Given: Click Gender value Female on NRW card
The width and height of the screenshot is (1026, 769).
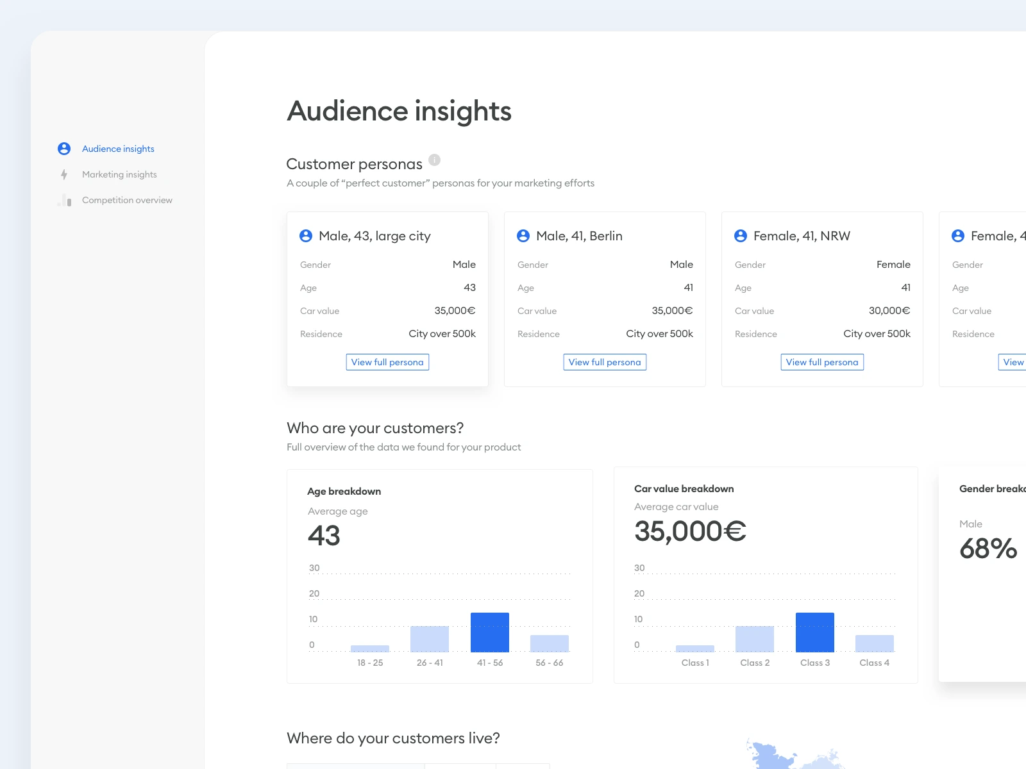Looking at the screenshot, I should pyautogui.click(x=893, y=265).
